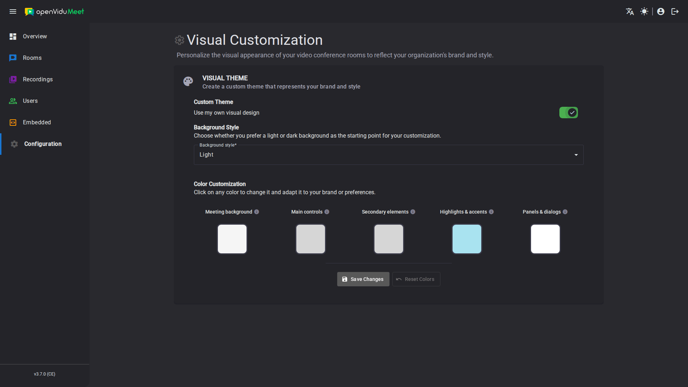Image resolution: width=688 pixels, height=387 pixels.
Task: Click the "Use my own visual design" text
Action: click(x=226, y=113)
